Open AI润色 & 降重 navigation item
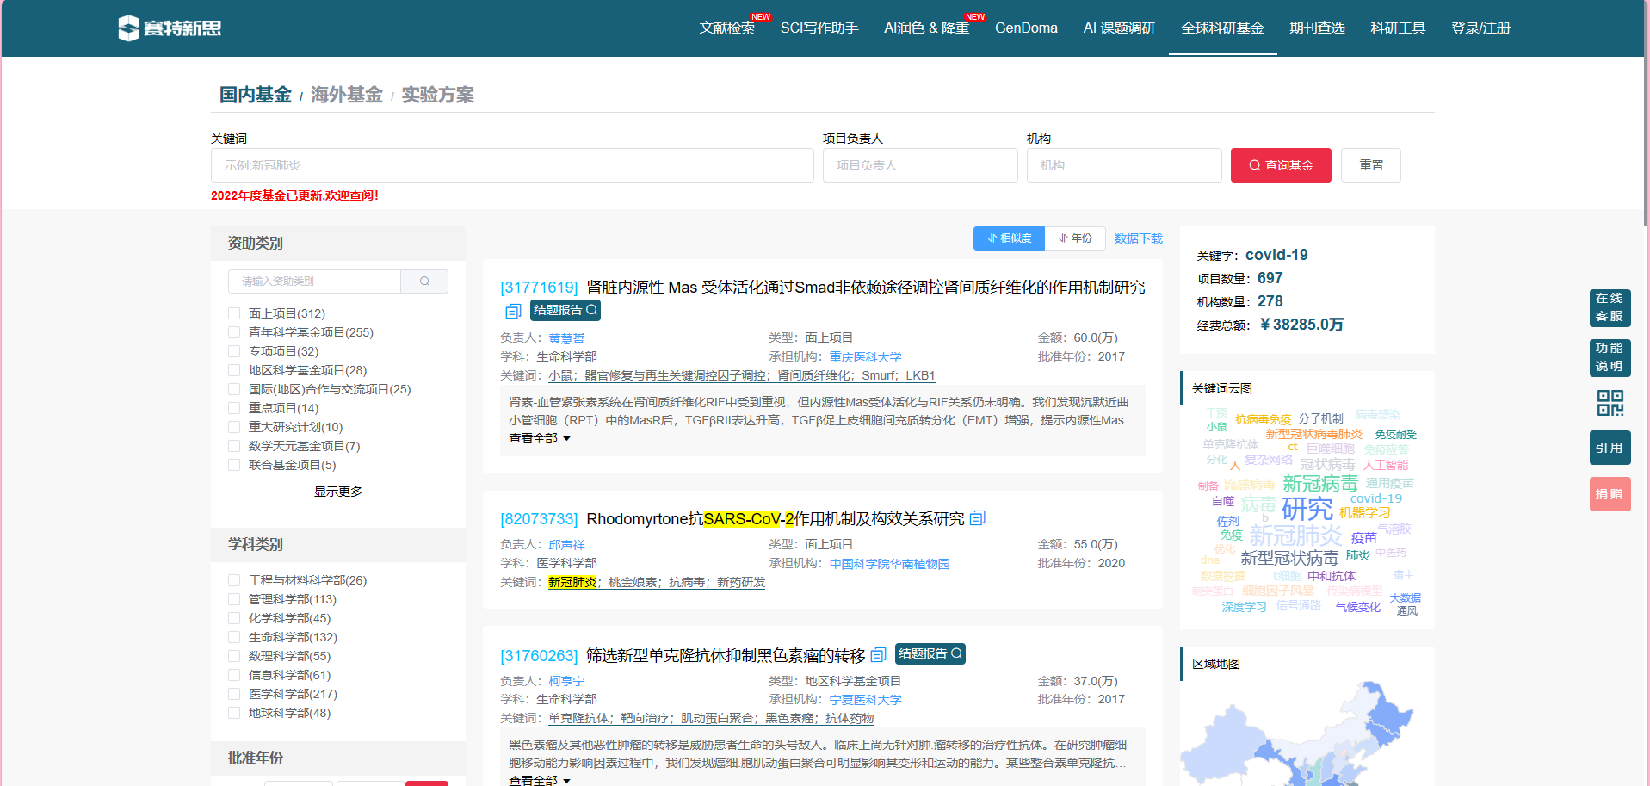Screen dimensions: 1650x786 pyautogui.click(x=927, y=28)
